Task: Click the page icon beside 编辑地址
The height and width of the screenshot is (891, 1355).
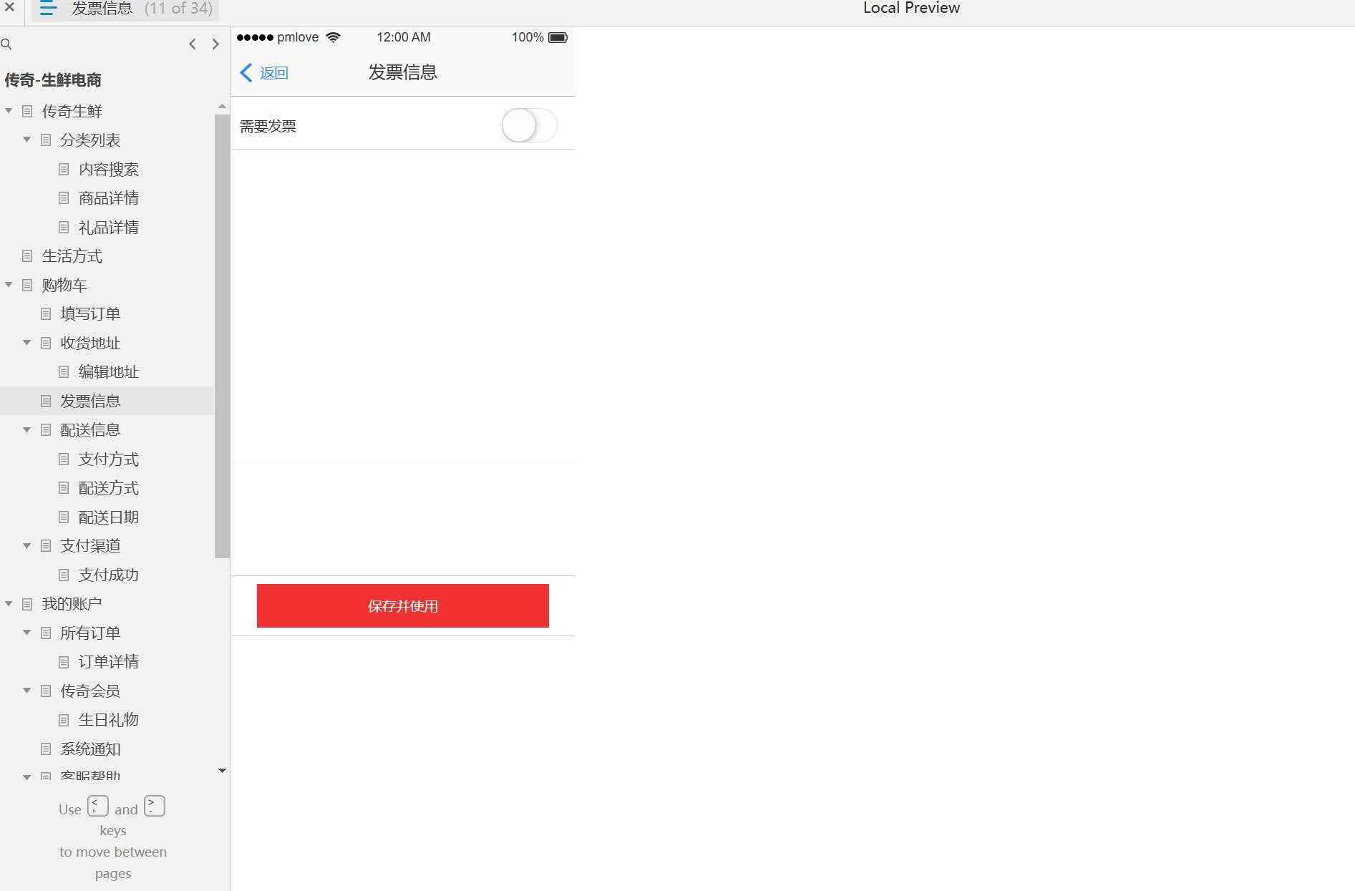Action: [64, 371]
